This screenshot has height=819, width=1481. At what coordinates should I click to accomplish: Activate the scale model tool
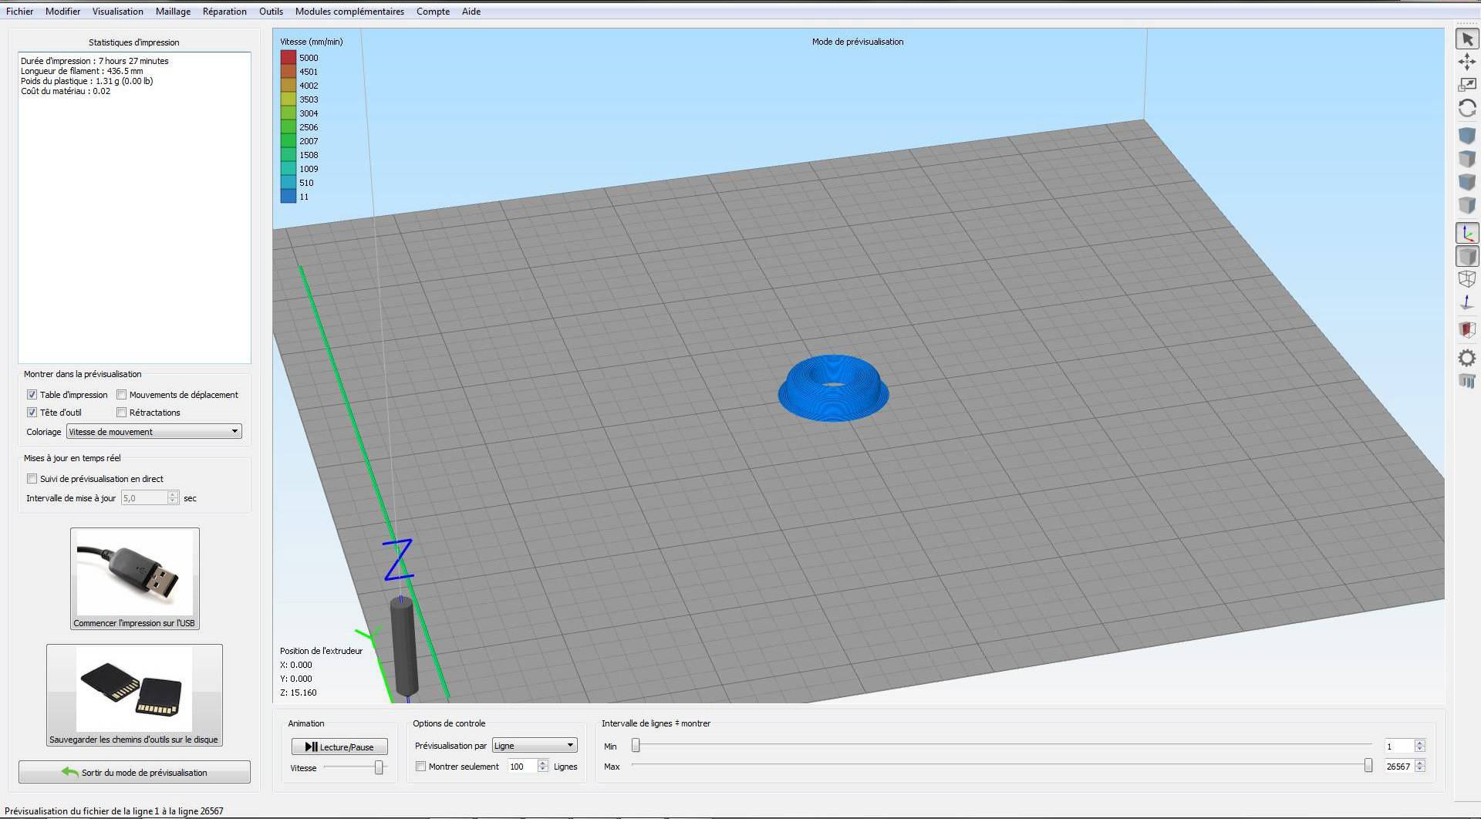pos(1467,85)
